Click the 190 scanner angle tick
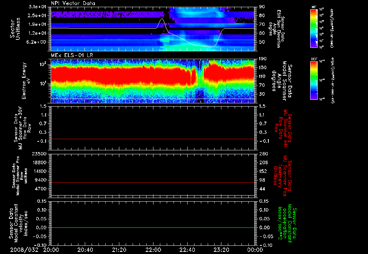Image resolution: width=368 pixels, height=254 pixels. coord(263,59)
